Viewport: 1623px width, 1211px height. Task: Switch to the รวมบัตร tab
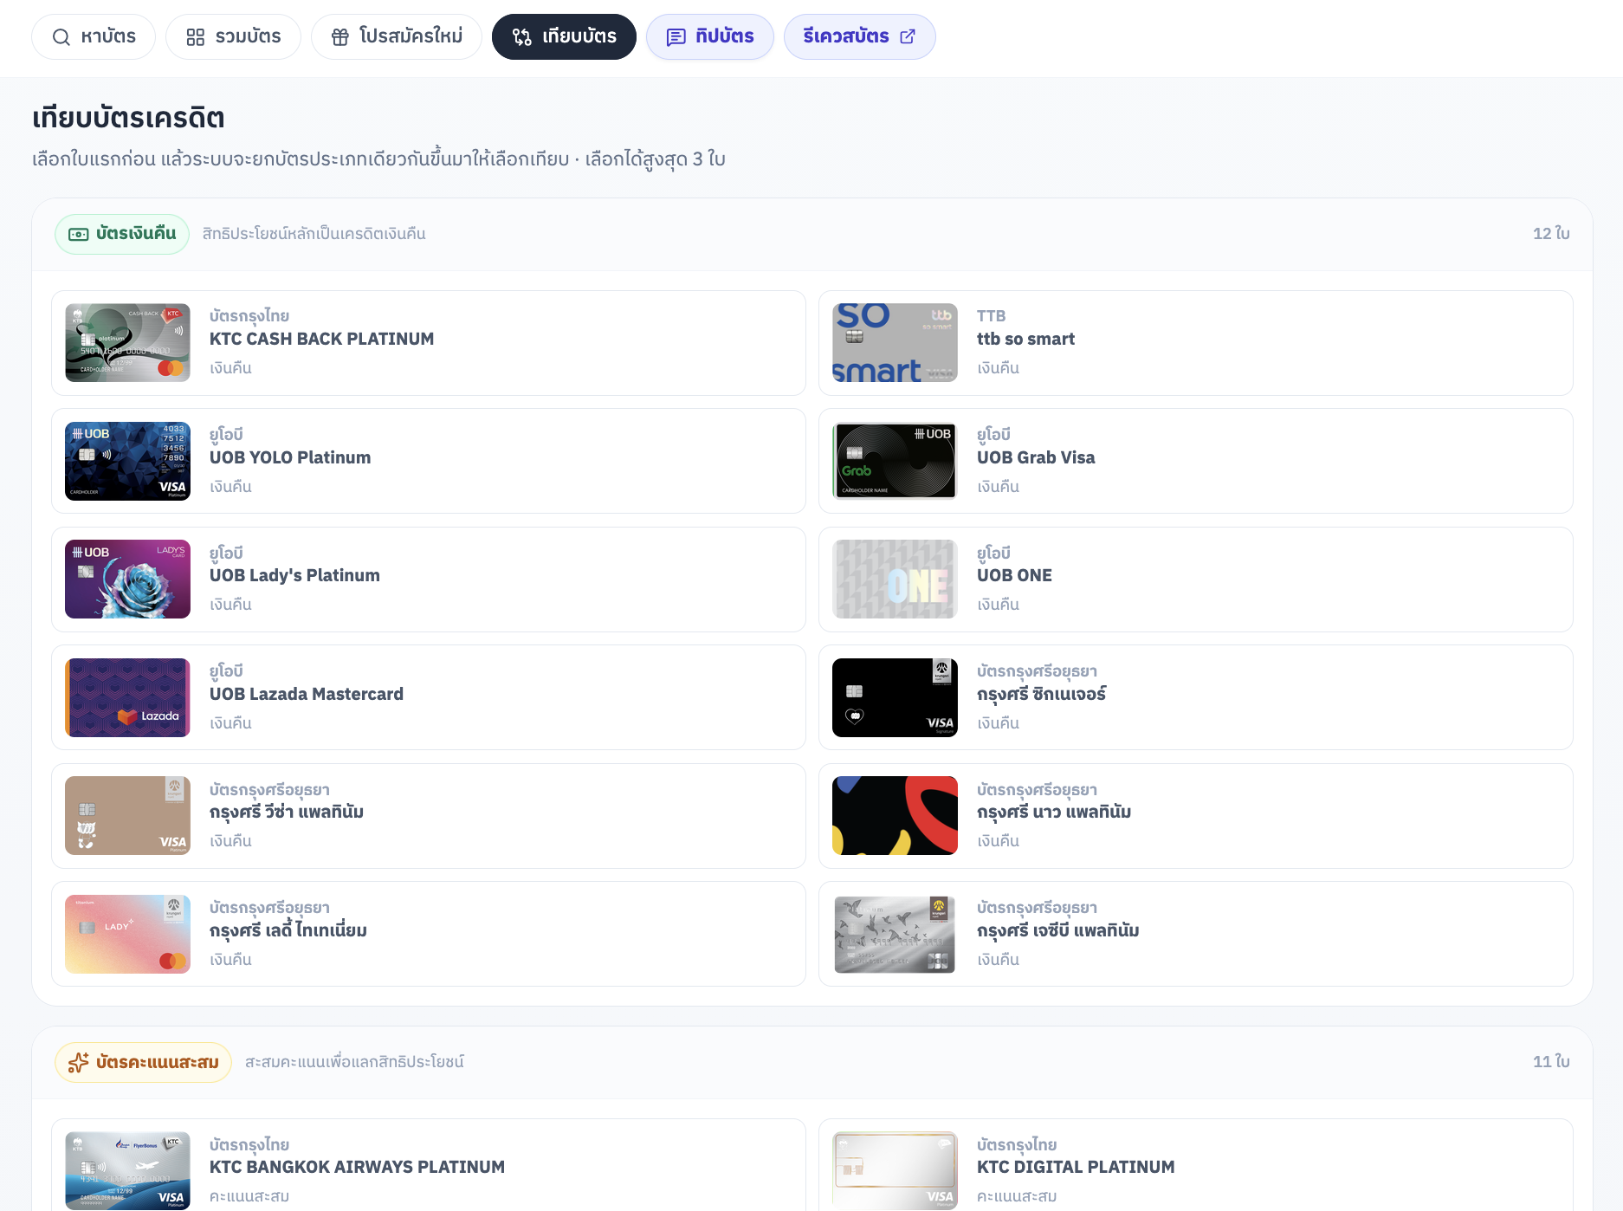[234, 37]
